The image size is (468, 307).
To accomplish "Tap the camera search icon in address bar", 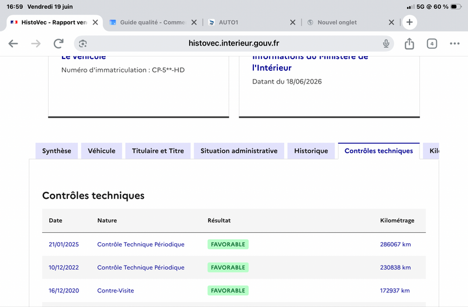I will pyautogui.click(x=82, y=43).
